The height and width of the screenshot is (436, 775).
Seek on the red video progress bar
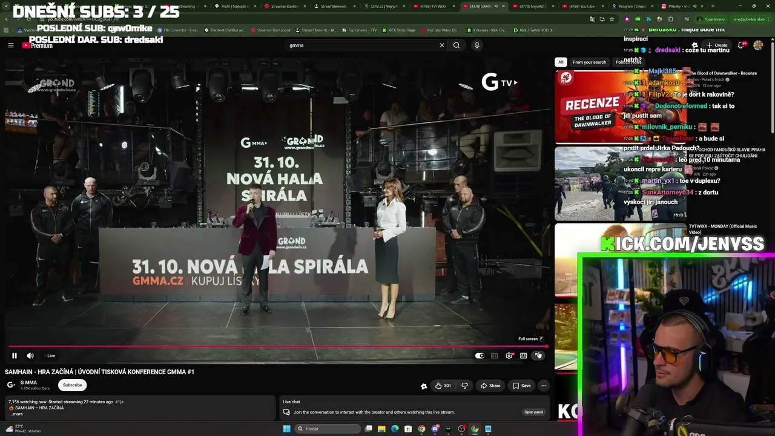point(278,347)
